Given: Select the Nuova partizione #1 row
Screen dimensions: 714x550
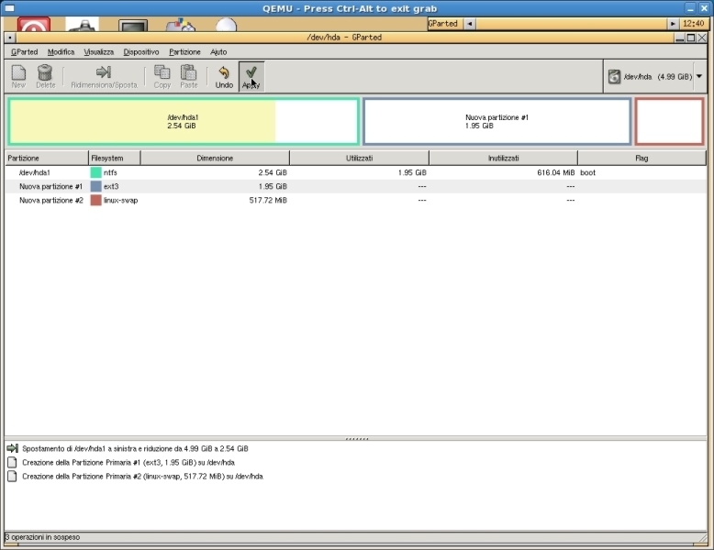Looking at the screenshot, I should pyautogui.click(x=355, y=186).
